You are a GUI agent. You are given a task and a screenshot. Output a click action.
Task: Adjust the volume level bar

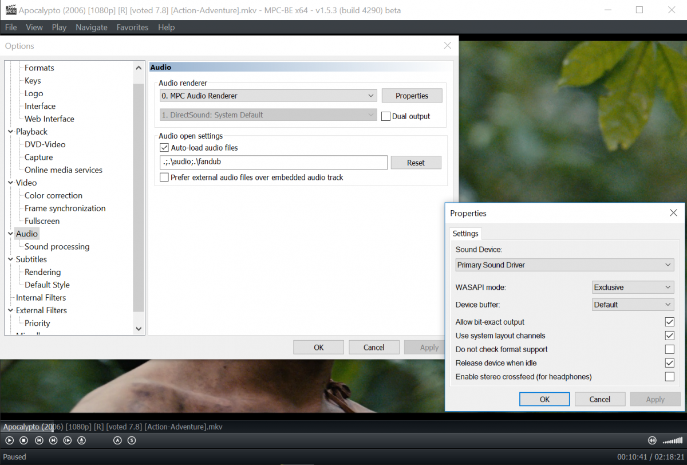pyautogui.click(x=673, y=441)
